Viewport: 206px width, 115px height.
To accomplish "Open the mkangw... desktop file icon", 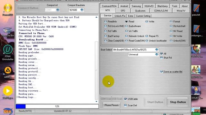I will coord(197,31).
